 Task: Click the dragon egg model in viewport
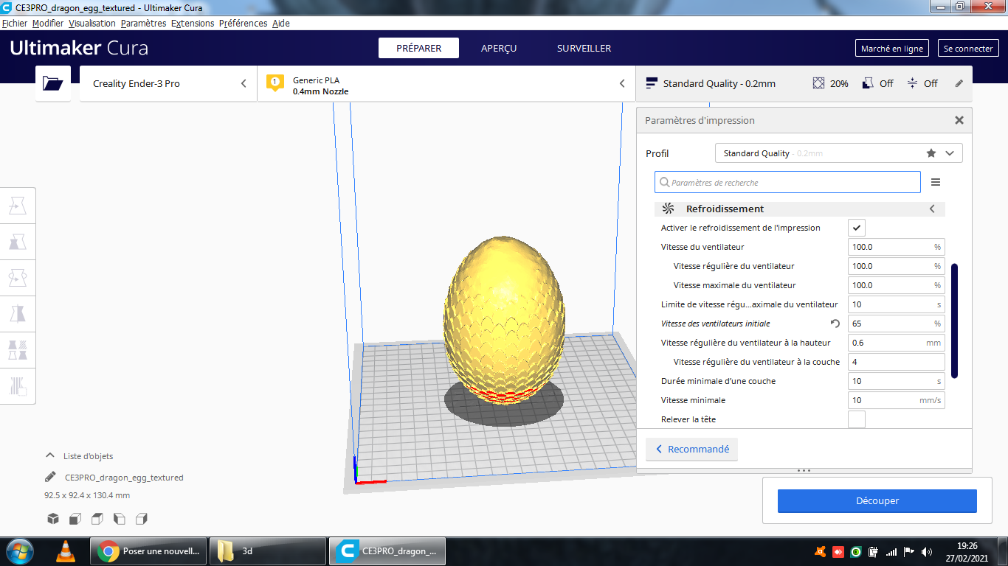(x=505, y=321)
